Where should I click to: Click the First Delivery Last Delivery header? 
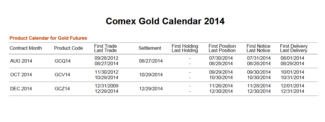pos(294,48)
